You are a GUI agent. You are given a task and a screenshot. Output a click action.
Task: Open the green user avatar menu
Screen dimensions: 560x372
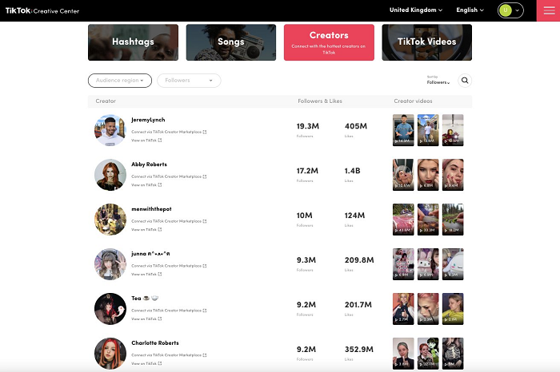(x=510, y=10)
